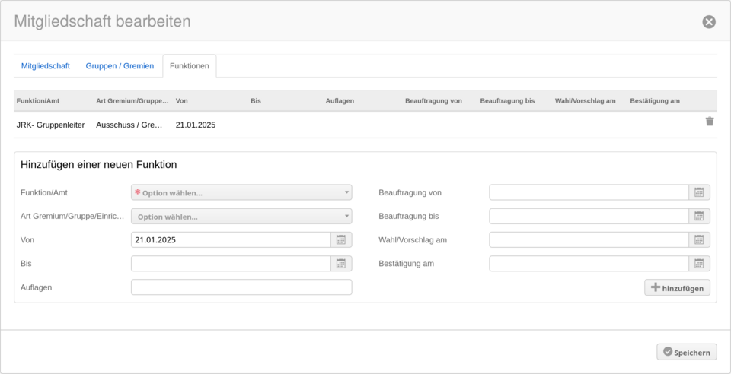Click the Beauftragung von date input
Viewport: 731px width, 374px height.
pyautogui.click(x=589, y=193)
